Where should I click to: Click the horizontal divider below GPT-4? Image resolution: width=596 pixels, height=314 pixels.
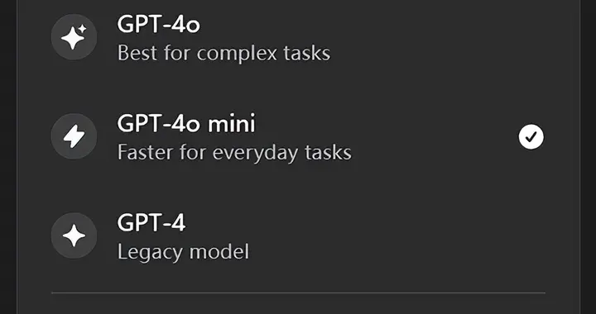point(298,293)
